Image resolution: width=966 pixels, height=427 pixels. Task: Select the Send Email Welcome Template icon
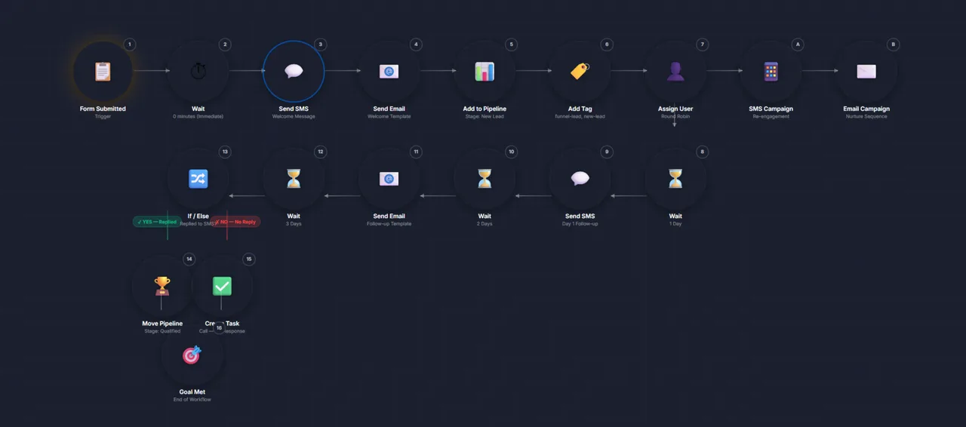389,72
